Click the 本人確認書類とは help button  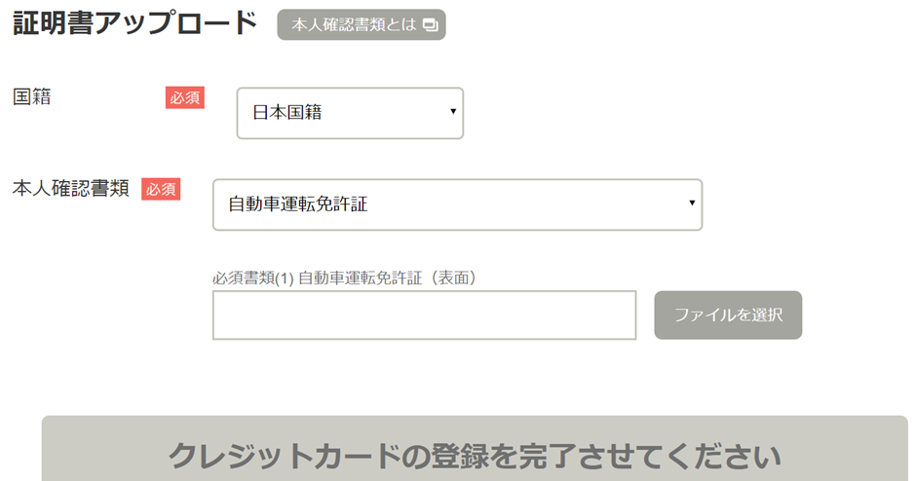362,24
